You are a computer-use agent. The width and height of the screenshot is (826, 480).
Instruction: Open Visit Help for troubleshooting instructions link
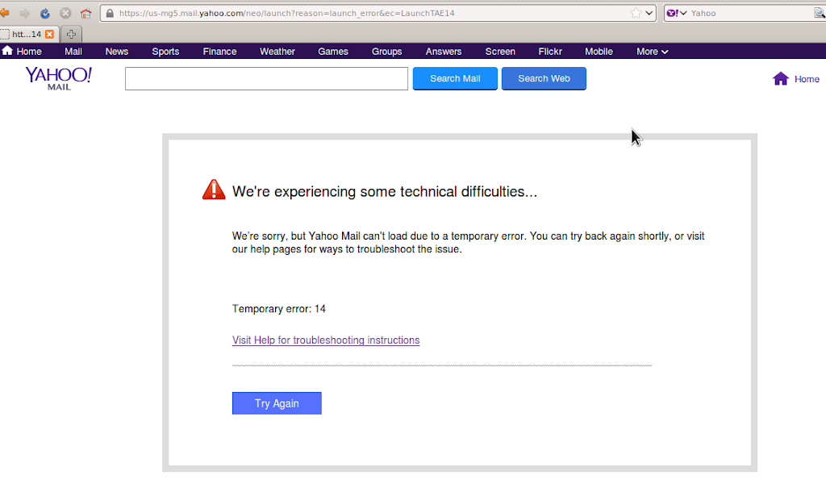326,340
